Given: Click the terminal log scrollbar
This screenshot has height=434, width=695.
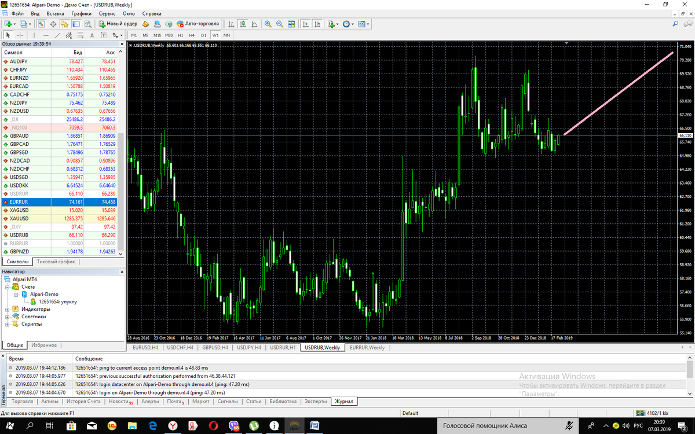Looking at the screenshot, I should pyautogui.click(x=689, y=376).
